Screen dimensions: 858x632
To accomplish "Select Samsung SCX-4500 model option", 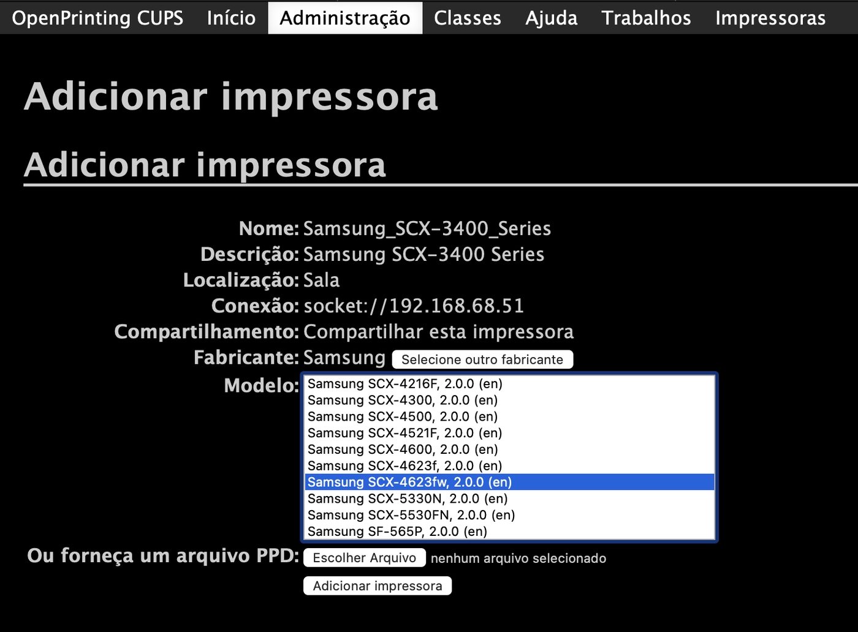I will (403, 417).
